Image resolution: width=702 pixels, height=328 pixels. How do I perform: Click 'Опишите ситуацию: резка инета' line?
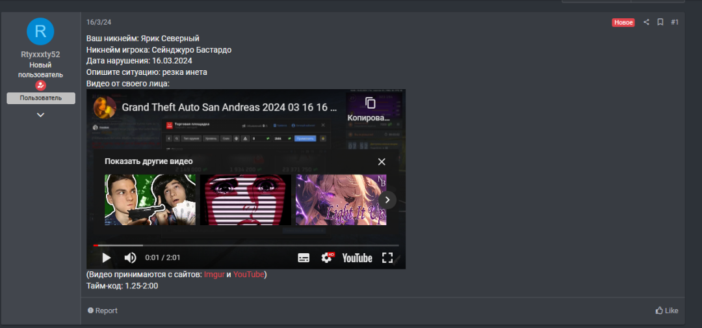147,72
